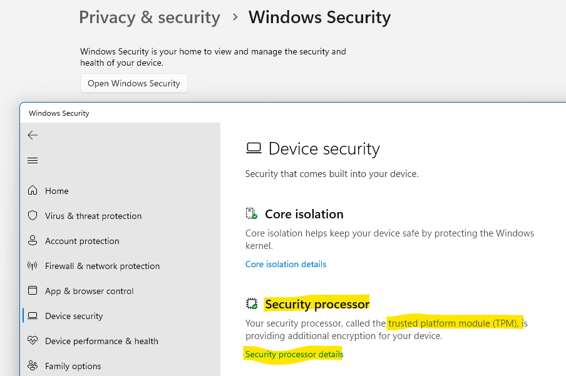Click the Home icon in the sidebar
Screen dimensions: 566x376
coord(33,191)
